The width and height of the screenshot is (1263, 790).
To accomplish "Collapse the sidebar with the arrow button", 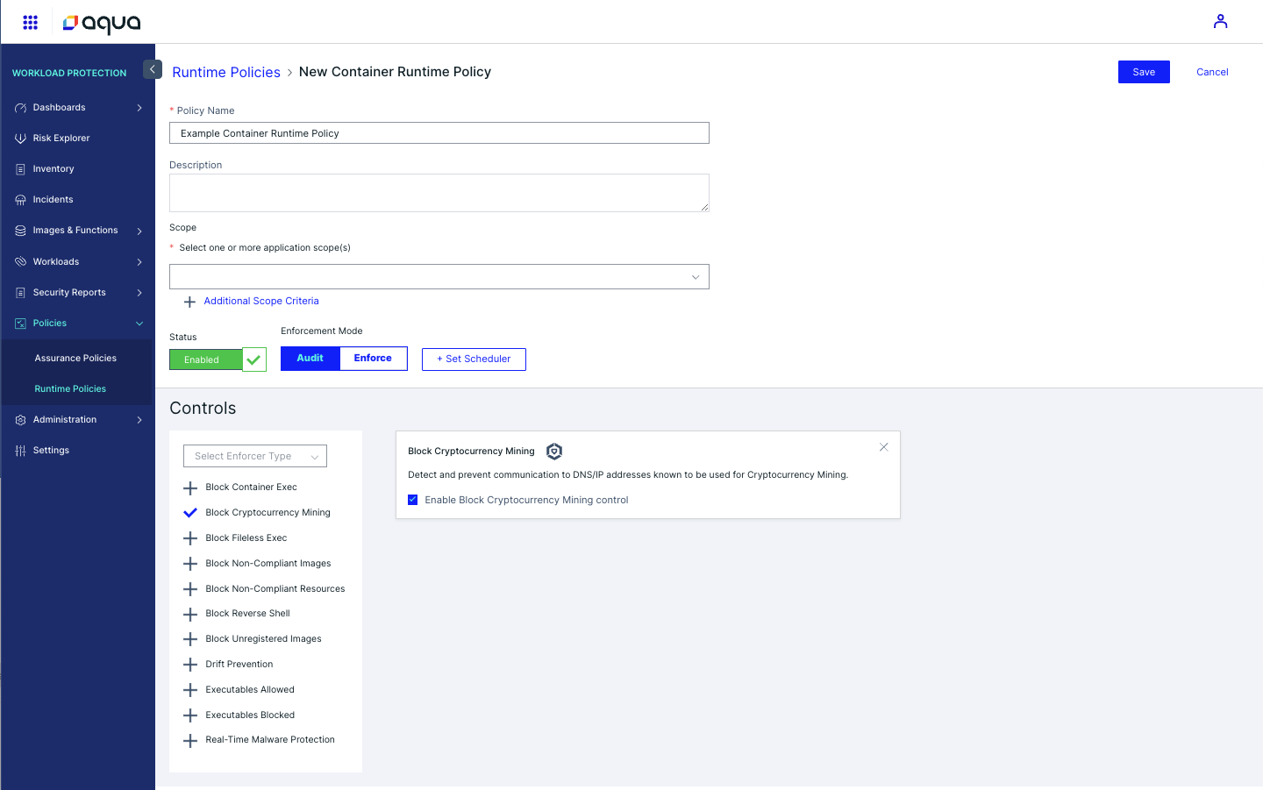I will (153, 69).
